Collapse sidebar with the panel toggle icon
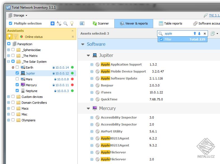This screenshot has width=220, height=164. (82, 23)
